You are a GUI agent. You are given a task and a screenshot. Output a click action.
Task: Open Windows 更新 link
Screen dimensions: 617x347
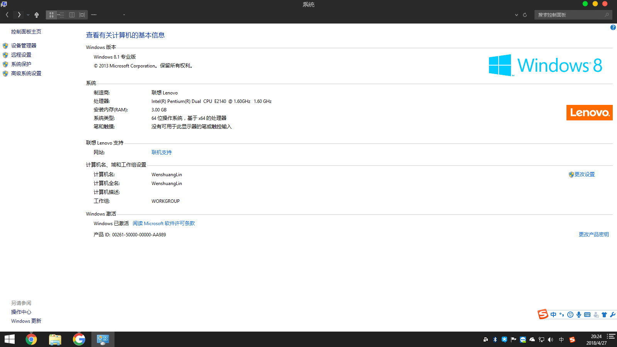[26, 321]
